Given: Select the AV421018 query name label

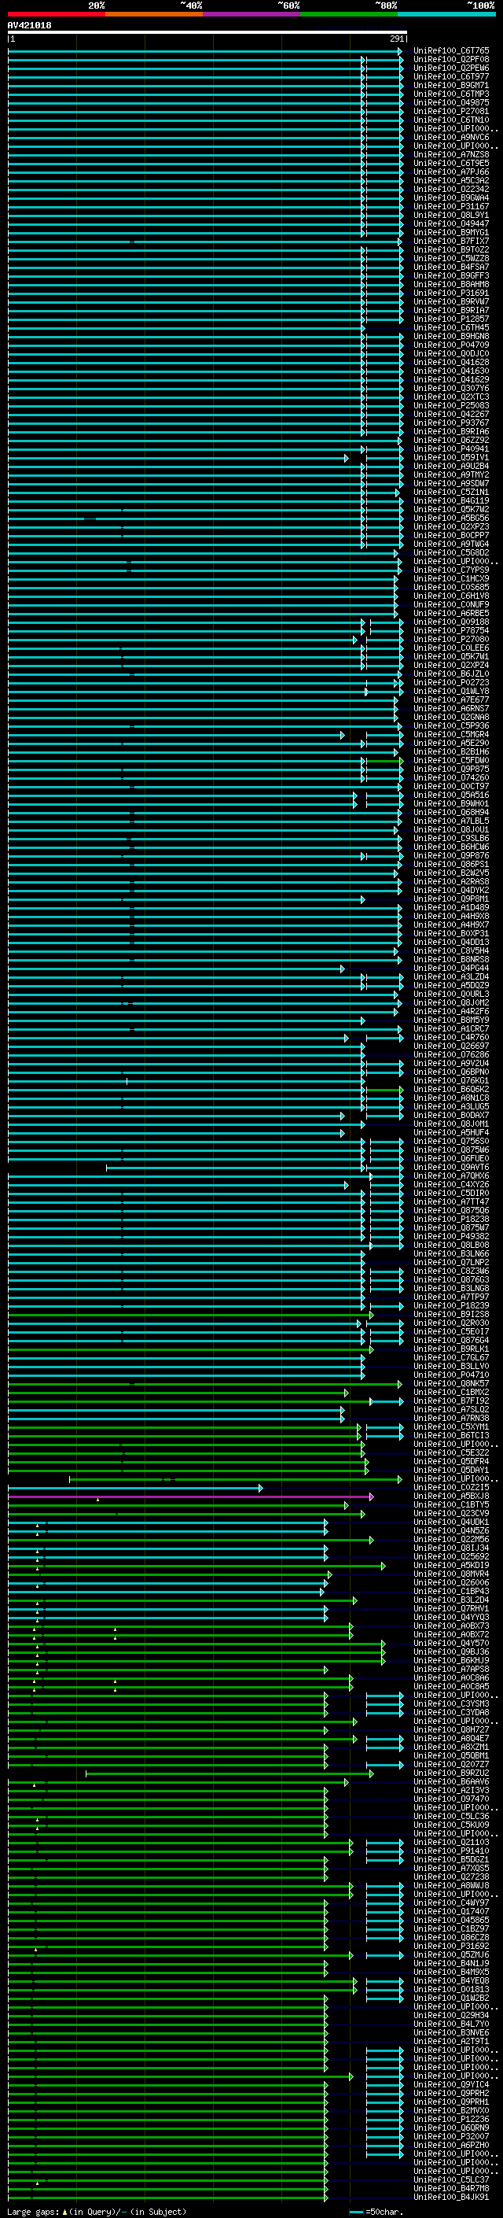Looking at the screenshot, I should pos(29,25).
